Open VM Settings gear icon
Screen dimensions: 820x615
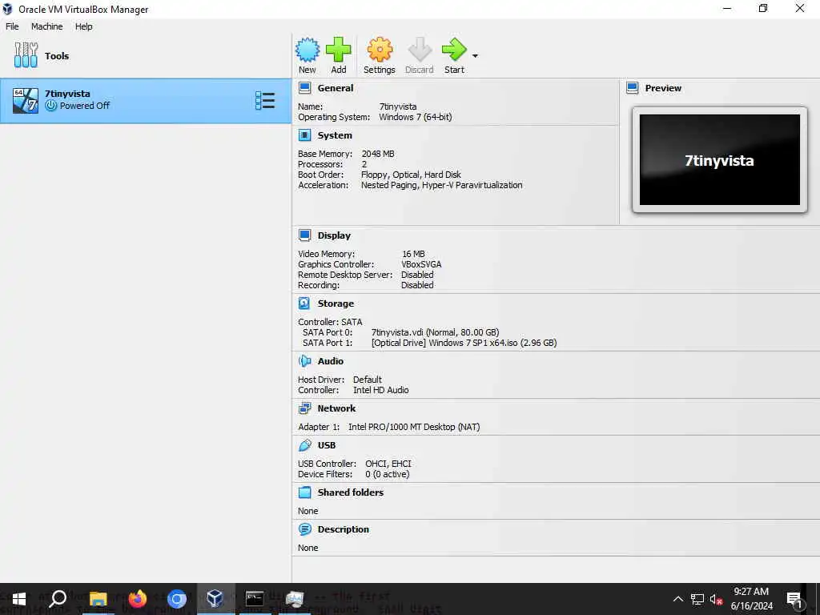point(379,50)
